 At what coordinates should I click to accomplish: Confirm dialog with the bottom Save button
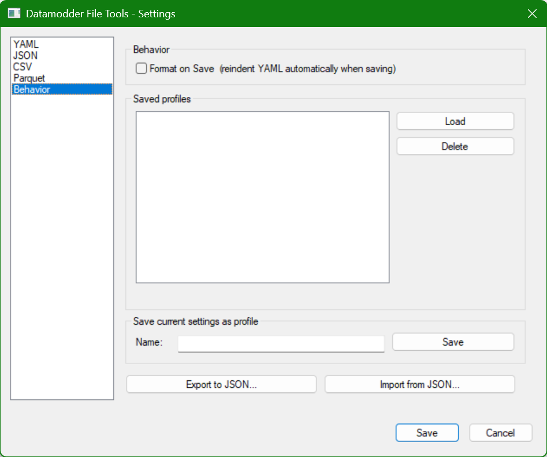pyautogui.click(x=427, y=433)
